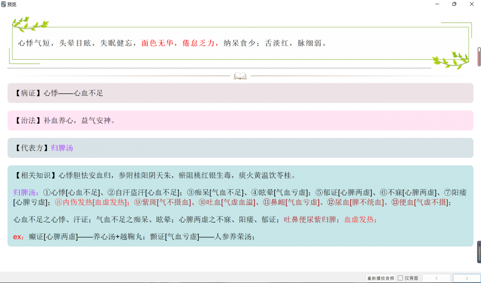Click the 【代表方】 label

coord(32,148)
